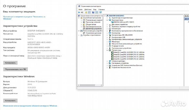The width and height of the screenshot is (189, 110).
Task: Click the Аудиовходы и аудиовыходы speaker icon
Action: click(x=110, y=18)
